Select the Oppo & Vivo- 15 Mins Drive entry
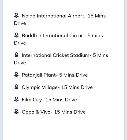The image size is (127, 140). (54, 112)
